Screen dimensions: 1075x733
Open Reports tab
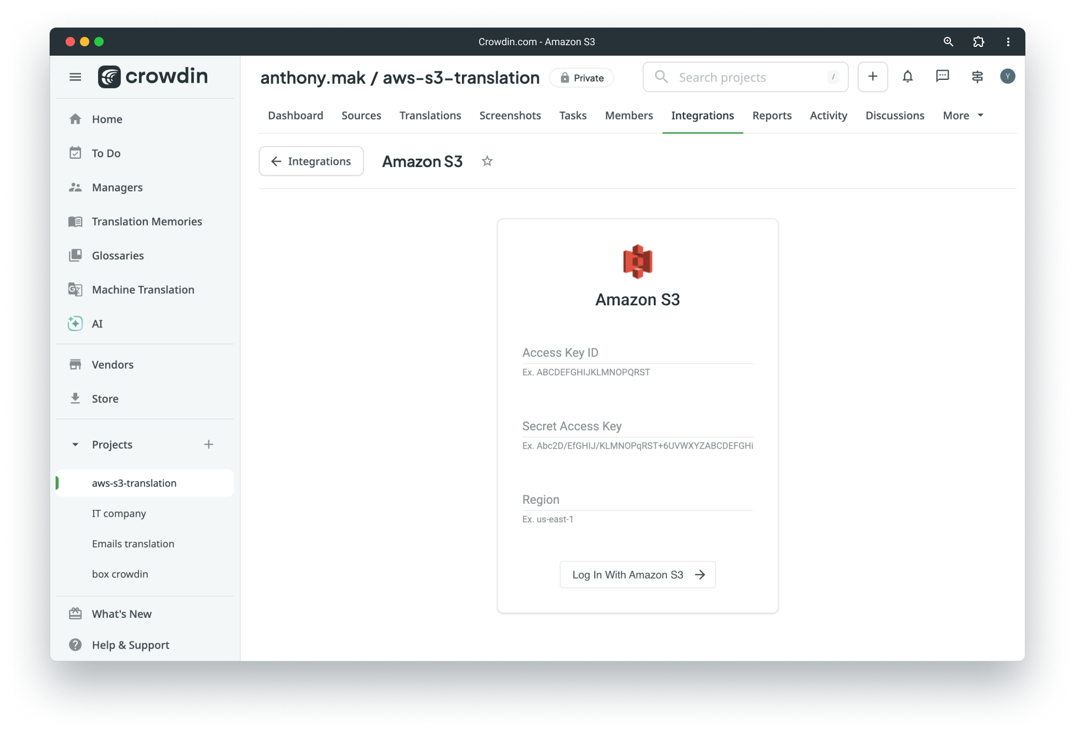772,116
